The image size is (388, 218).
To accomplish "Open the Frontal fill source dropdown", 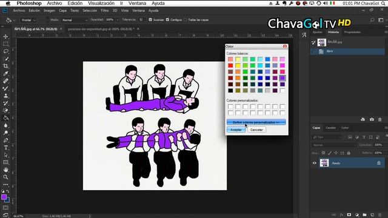I will point(28,20).
